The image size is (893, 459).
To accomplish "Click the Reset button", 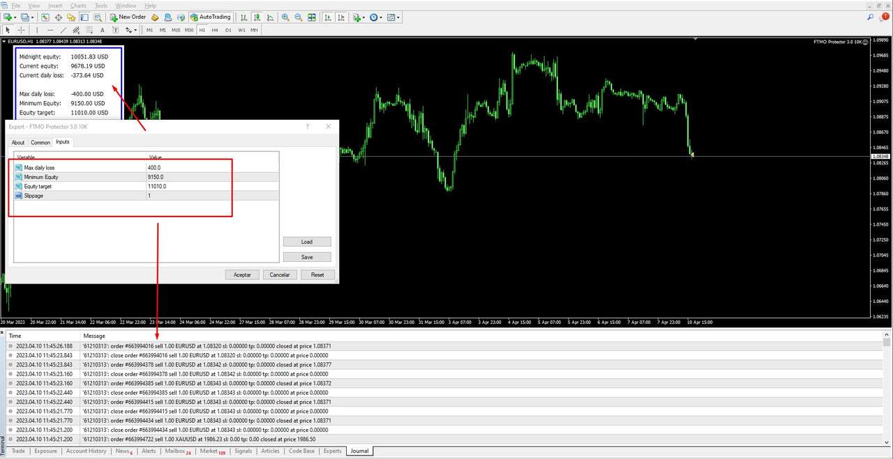I will coord(317,274).
